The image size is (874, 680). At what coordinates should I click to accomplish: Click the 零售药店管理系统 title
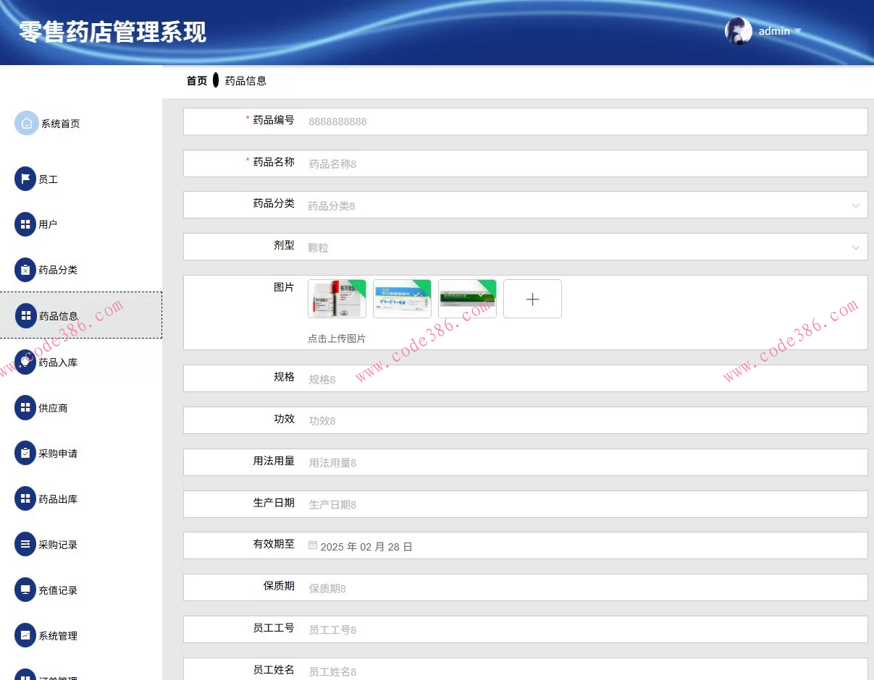coord(113,32)
